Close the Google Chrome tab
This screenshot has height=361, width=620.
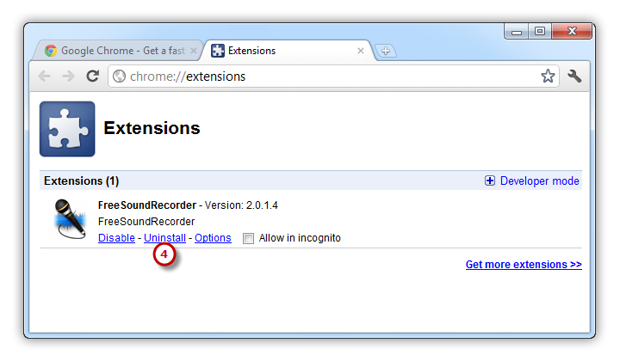tap(194, 51)
